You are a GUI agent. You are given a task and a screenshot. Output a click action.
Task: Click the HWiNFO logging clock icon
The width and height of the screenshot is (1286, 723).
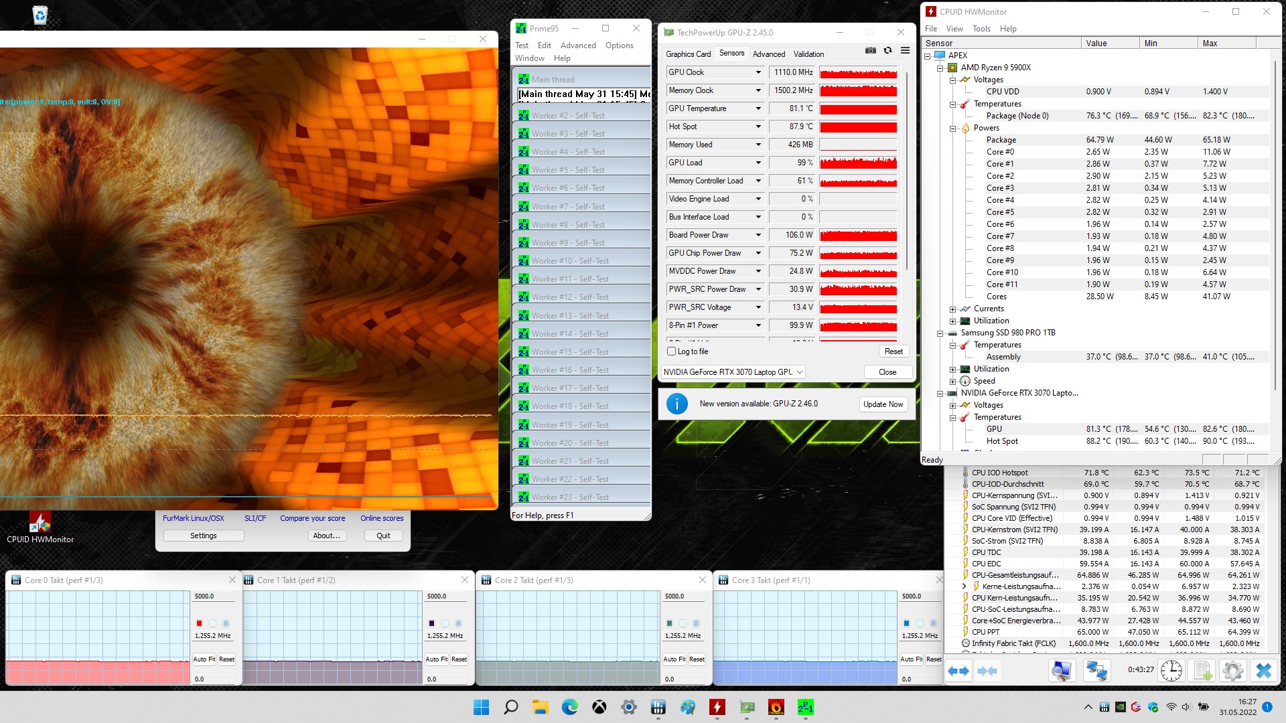1171,670
